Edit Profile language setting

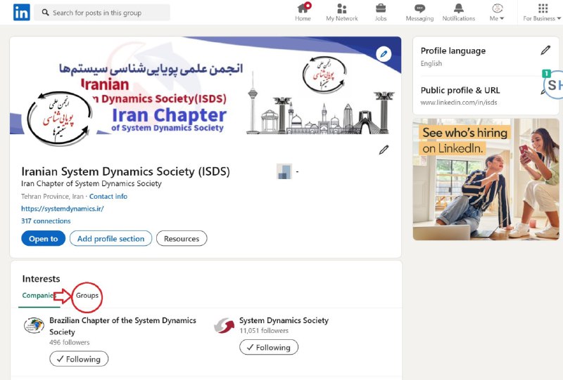pos(545,51)
